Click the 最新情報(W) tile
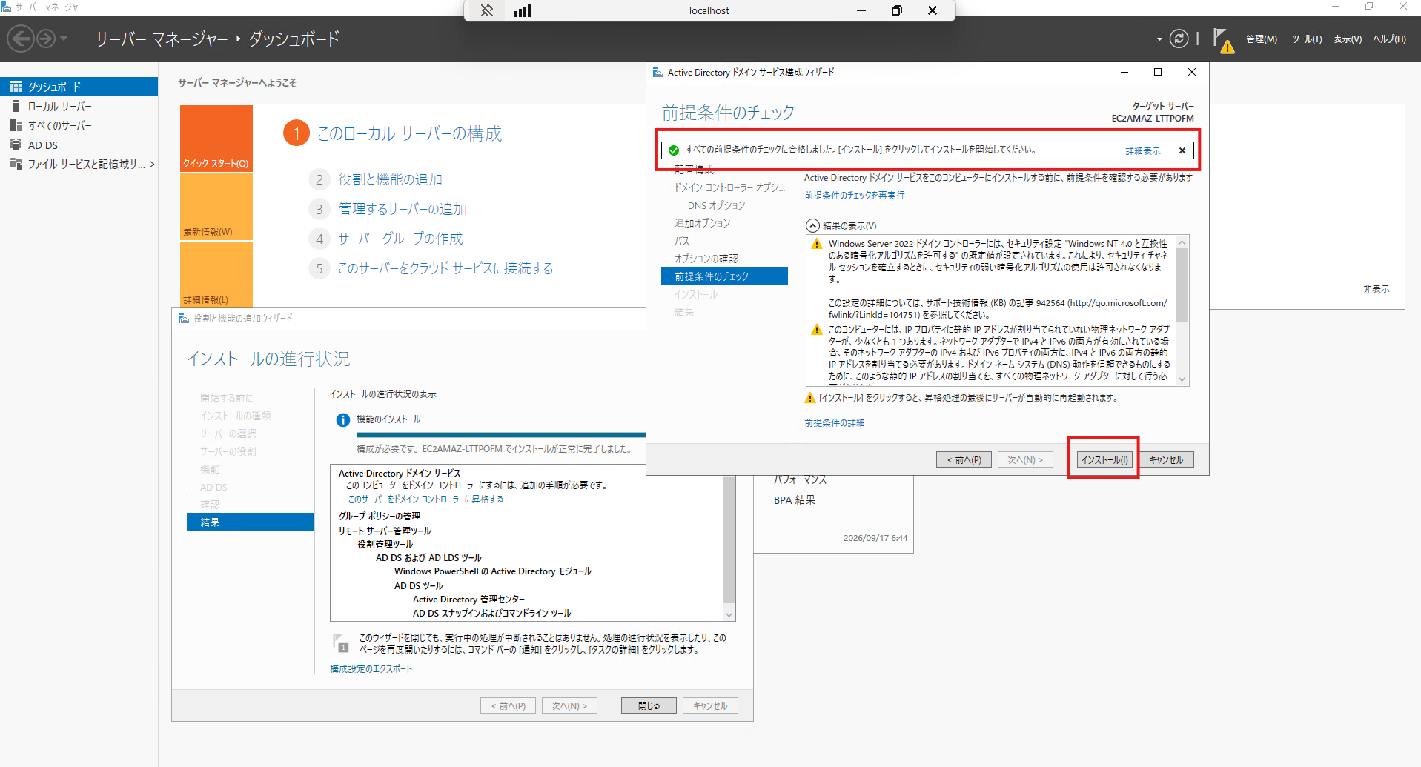Screen dimensions: 1421x767 (x=216, y=207)
